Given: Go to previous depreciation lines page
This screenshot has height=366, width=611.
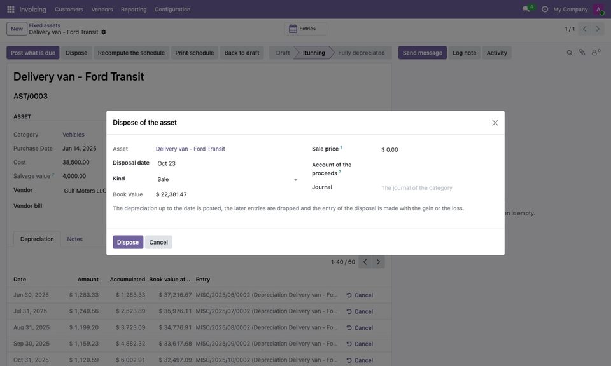Looking at the screenshot, I should coord(365,262).
